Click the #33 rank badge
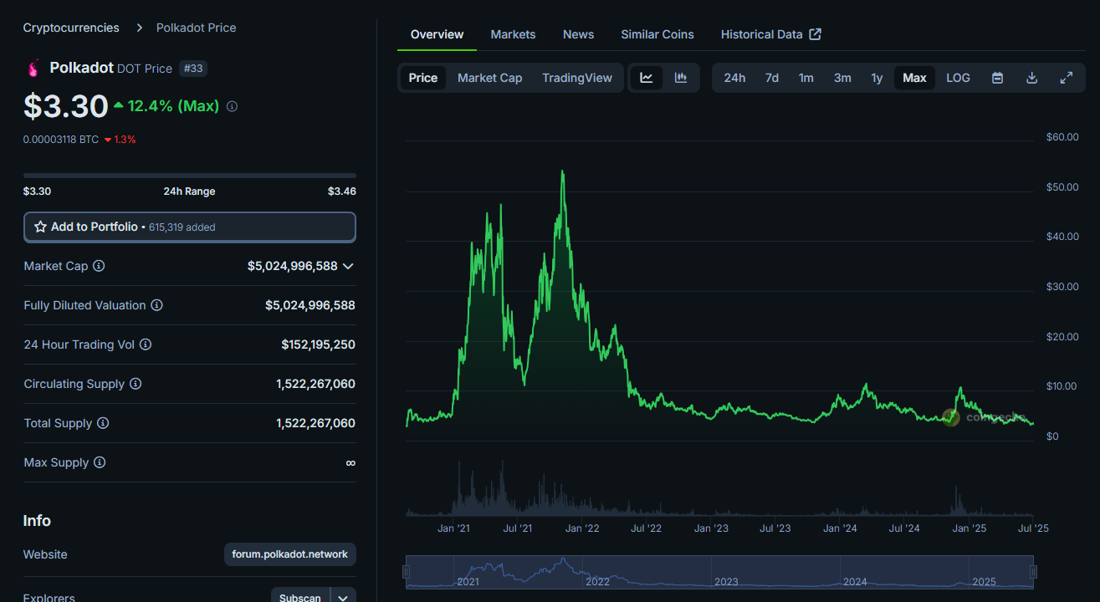The width and height of the screenshot is (1100, 602). coord(193,69)
